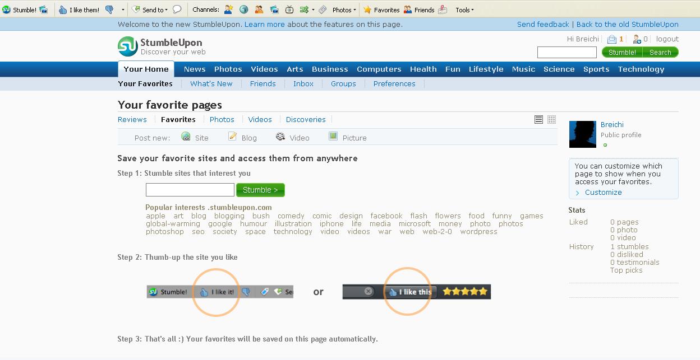The height and width of the screenshot is (360, 700).
Task: Open the 'Send to' toolbar dropdown
Action: click(x=150, y=10)
